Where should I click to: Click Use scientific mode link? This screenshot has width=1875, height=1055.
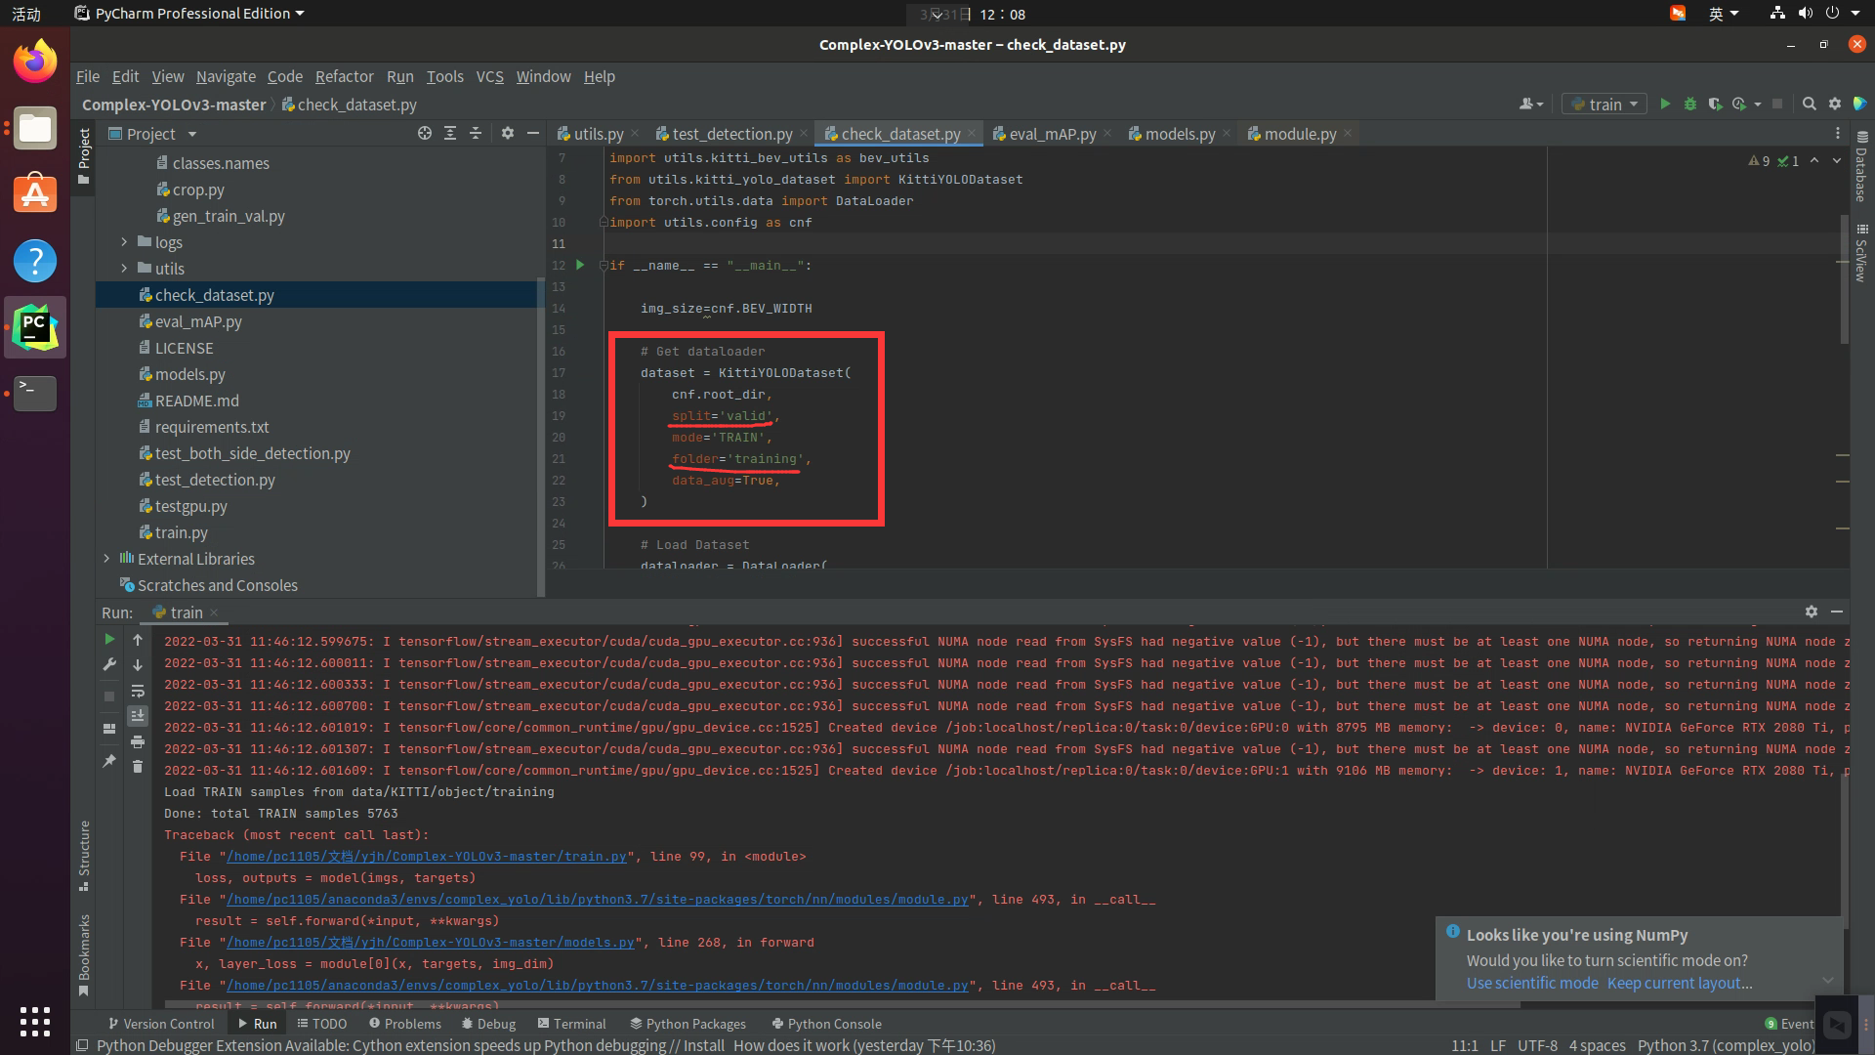(x=1532, y=983)
